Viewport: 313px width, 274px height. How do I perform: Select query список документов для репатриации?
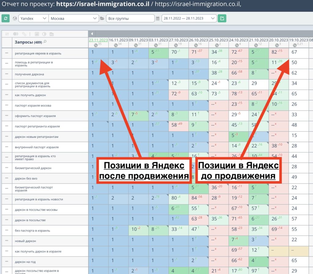pos(32,85)
